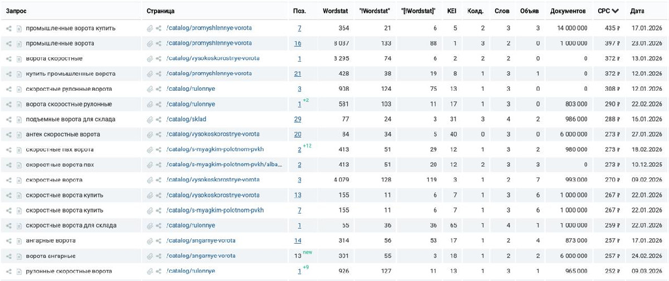The image size is (669, 281).
Task: Click the KEI column header
Action: (452, 11)
